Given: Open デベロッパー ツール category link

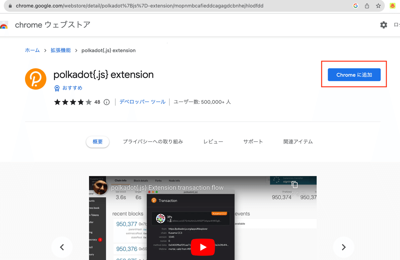Looking at the screenshot, I should 143,102.
